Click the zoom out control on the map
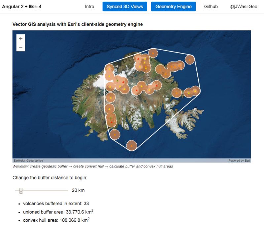This screenshot has width=264, height=225. tap(20, 47)
